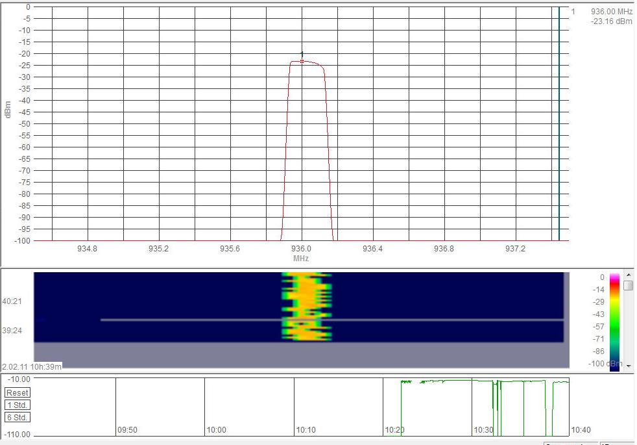Image resolution: width=637 pixels, height=445 pixels.
Task: Click the '-10.00' history scale label
Action: tap(19, 379)
